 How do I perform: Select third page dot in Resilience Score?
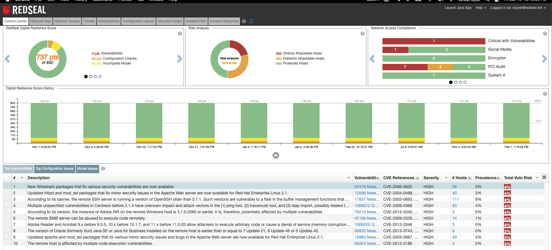tap(95, 77)
